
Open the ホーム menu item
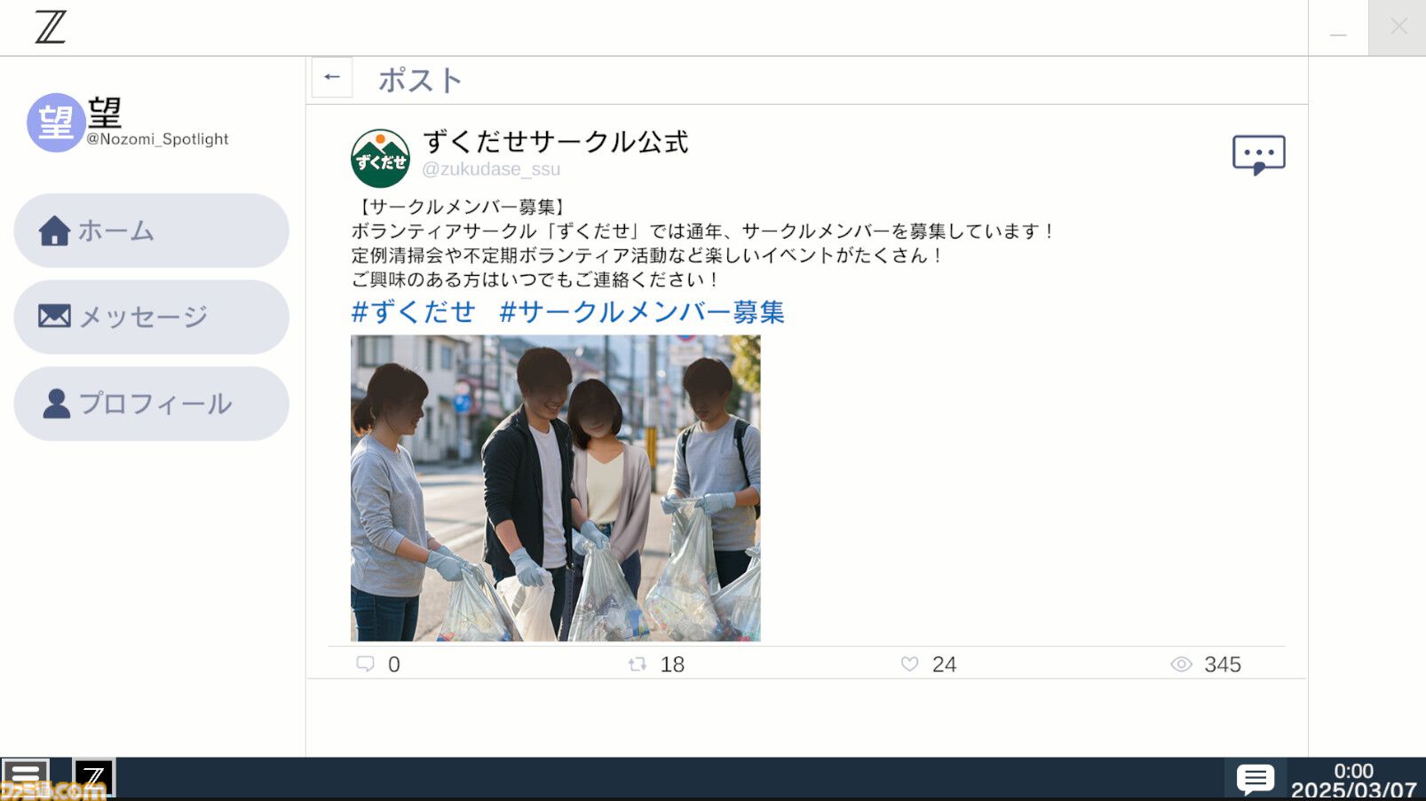[151, 231]
